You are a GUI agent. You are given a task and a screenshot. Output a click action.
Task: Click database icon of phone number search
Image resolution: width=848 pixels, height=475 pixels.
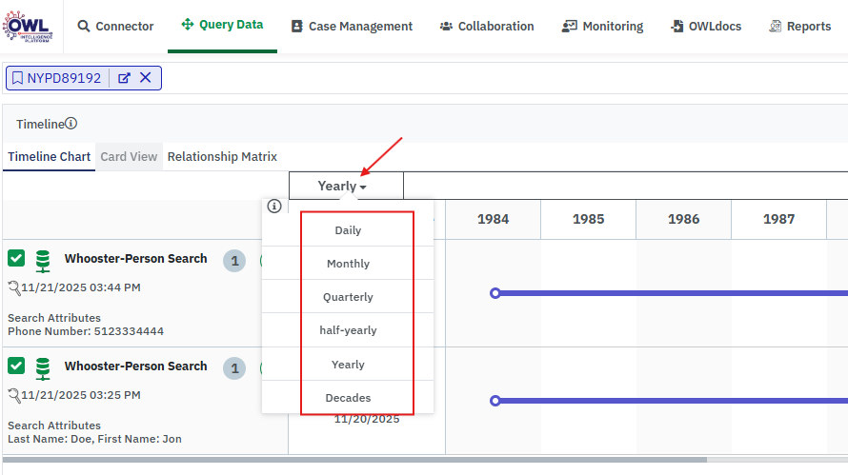pos(42,261)
